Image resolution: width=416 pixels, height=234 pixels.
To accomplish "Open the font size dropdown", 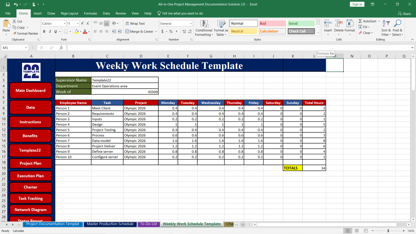I will coord(77,23).
